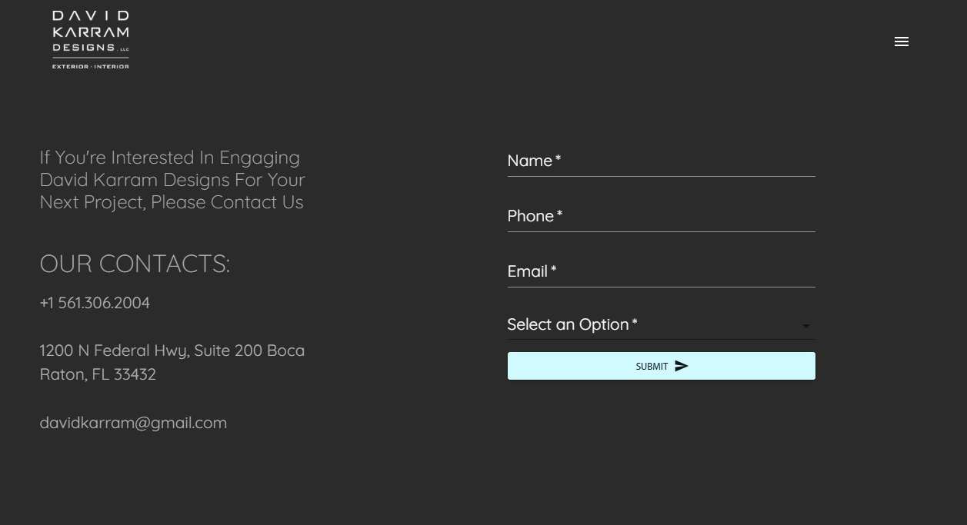Open the hamburger navigation menu
The image size is (967, 525).
[902, 42]
